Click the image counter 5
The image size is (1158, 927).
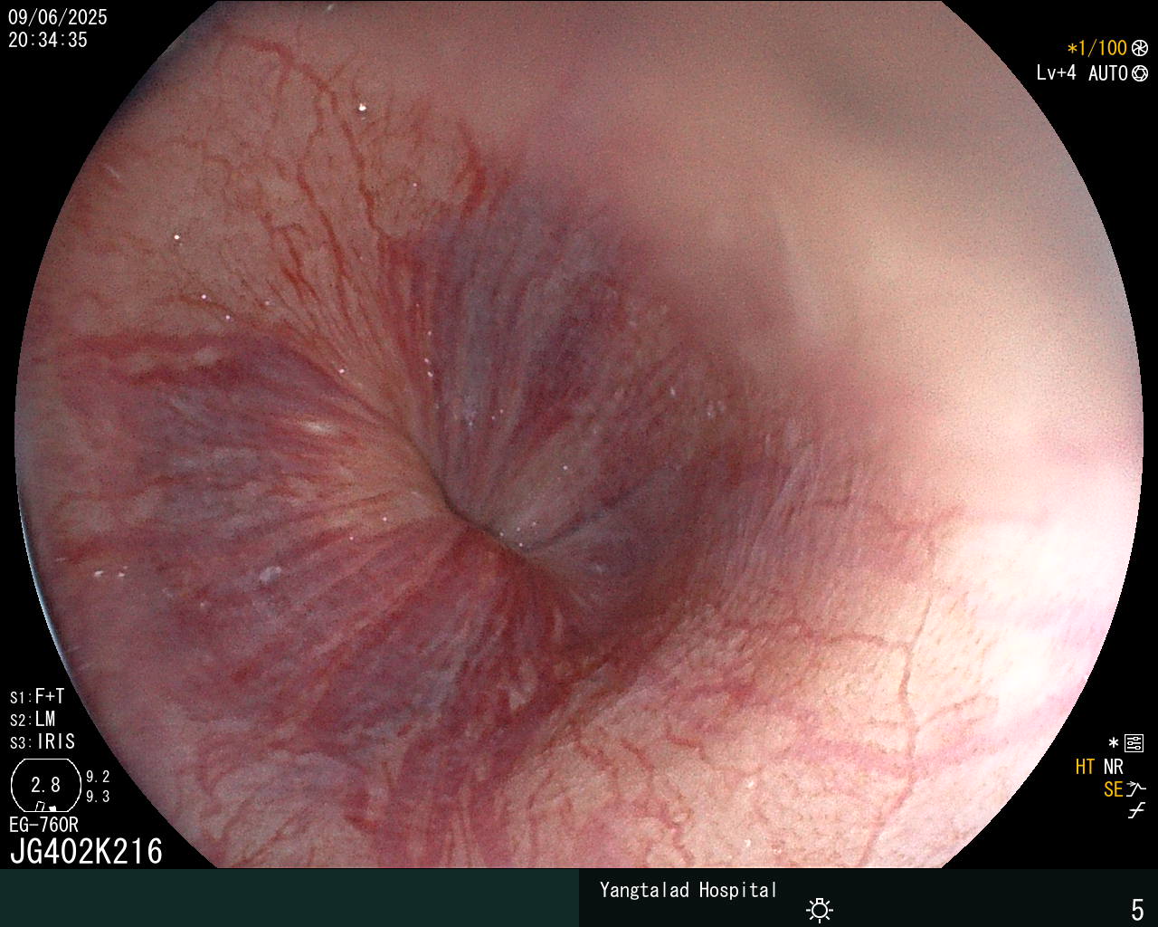[1138, 910]
